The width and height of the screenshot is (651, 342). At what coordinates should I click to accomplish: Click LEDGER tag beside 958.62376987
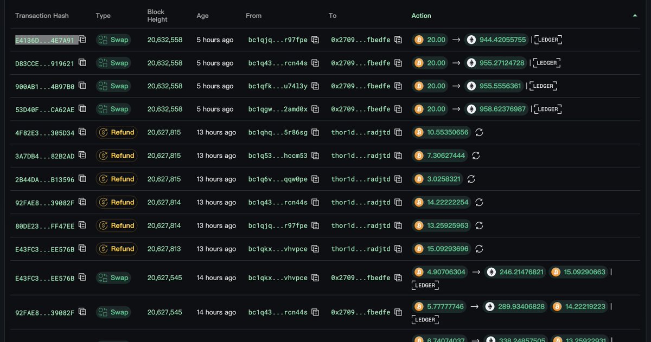click(x=547, y=109)
